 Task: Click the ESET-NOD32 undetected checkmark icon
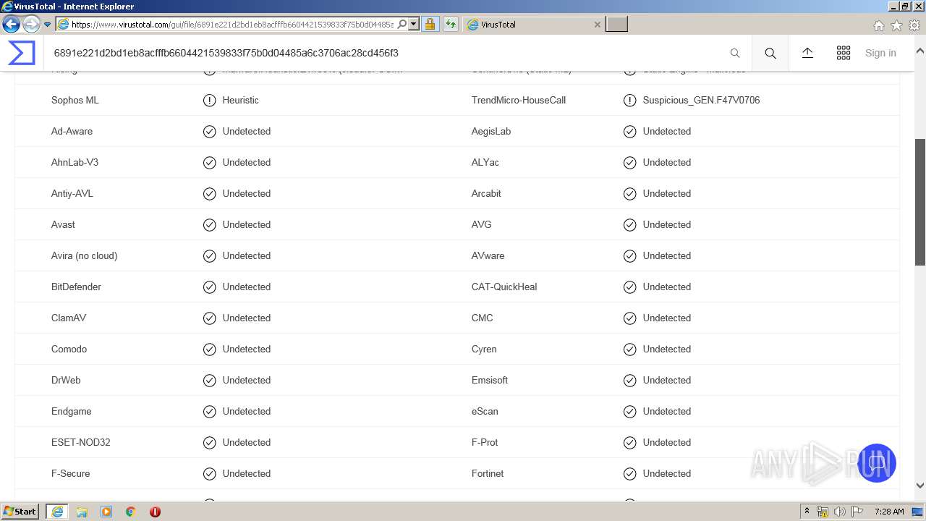209,442
